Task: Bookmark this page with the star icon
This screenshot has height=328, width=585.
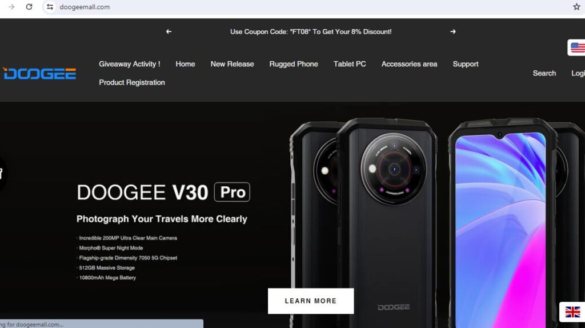Action: (x=576, y=7)
